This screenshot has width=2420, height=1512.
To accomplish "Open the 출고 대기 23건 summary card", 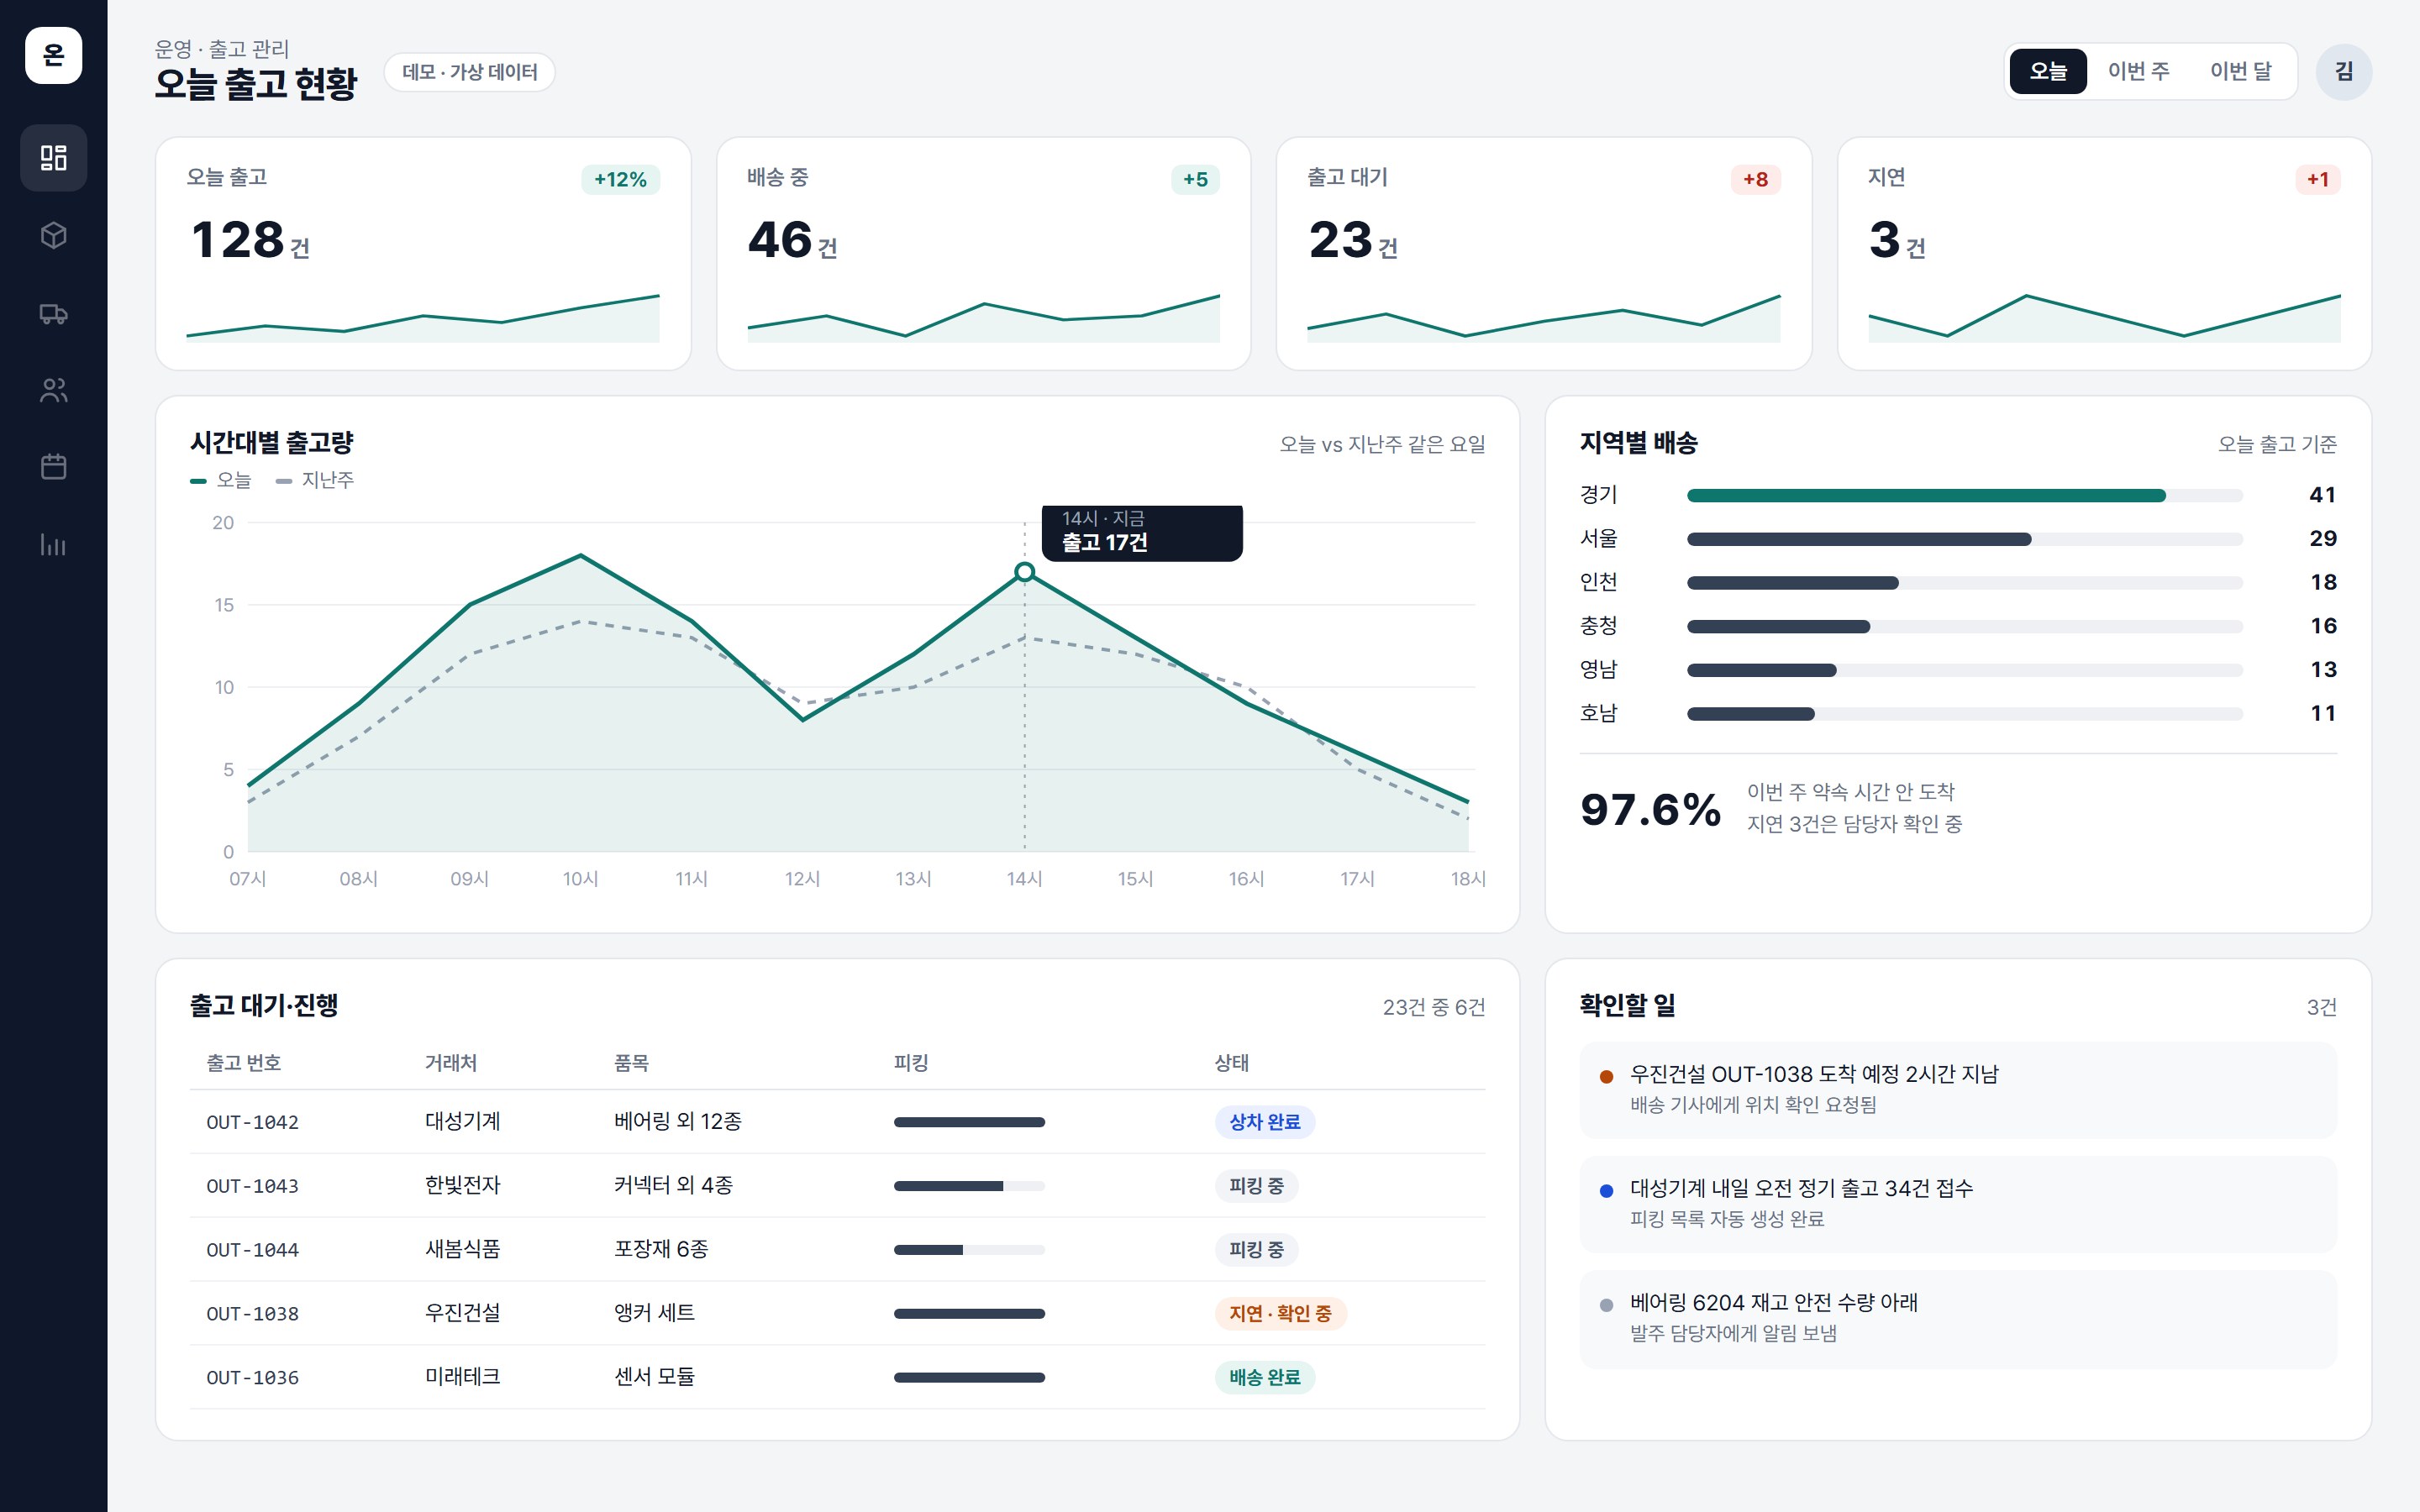I will point(1543,254).
